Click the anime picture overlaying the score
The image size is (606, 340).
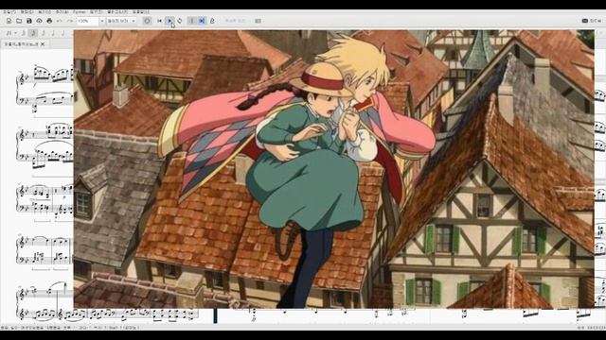coord(334,169)
